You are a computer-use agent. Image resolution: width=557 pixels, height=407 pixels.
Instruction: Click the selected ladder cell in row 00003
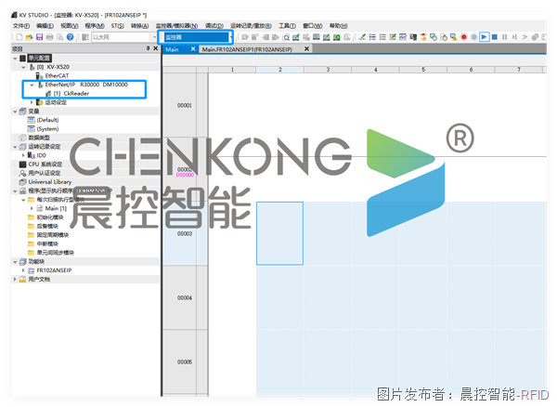[x=280, y=233]
